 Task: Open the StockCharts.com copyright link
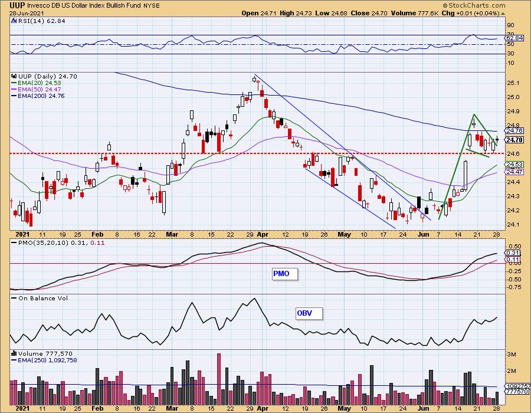coord(474,5)
